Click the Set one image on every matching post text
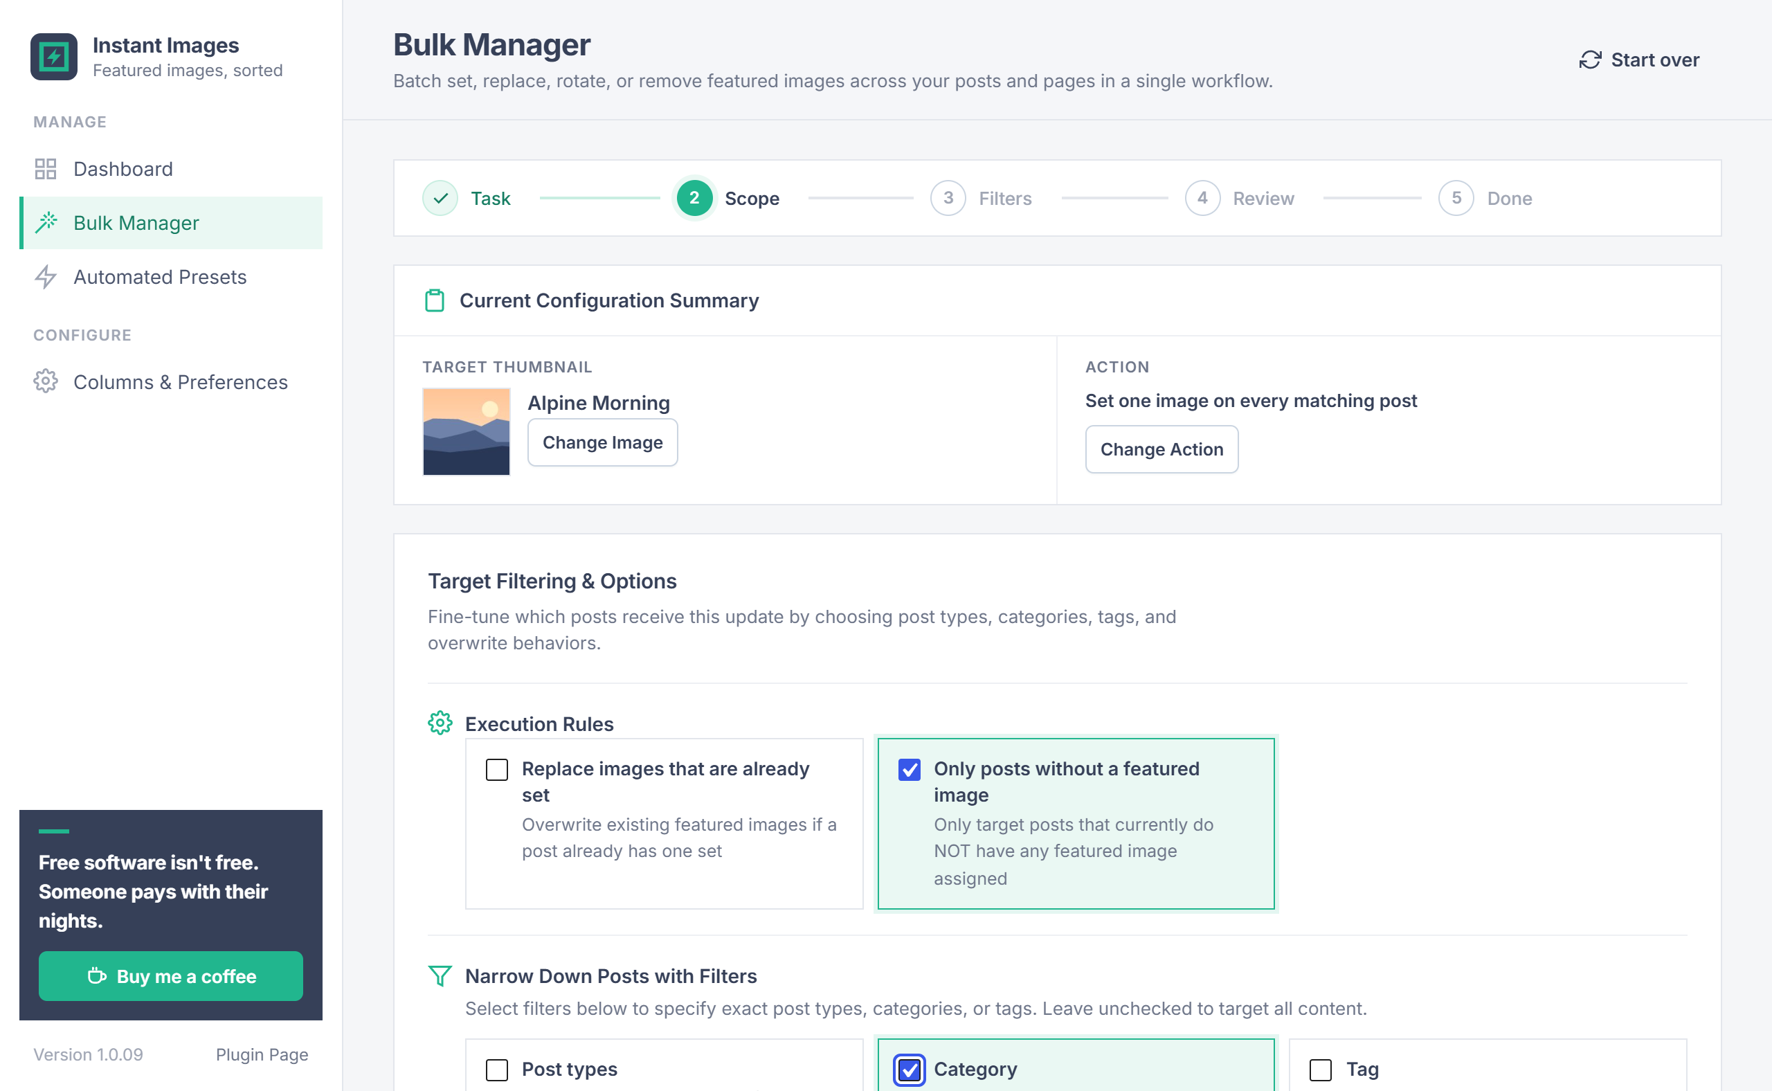1772x1091 pixels. [1251, 400]
